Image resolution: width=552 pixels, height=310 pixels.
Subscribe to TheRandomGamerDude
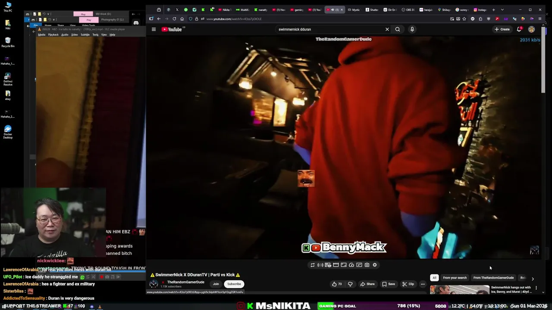point(234,284)
